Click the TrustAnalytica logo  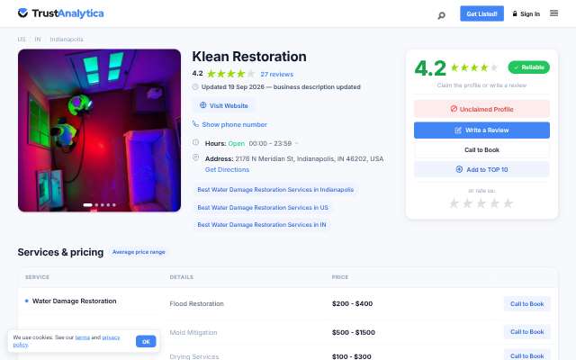click(60, 13)
